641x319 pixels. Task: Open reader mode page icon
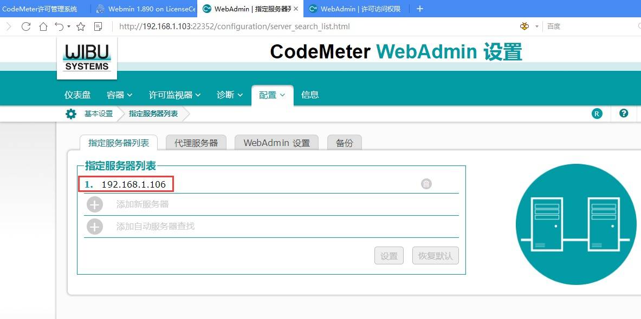pos(98,26)
